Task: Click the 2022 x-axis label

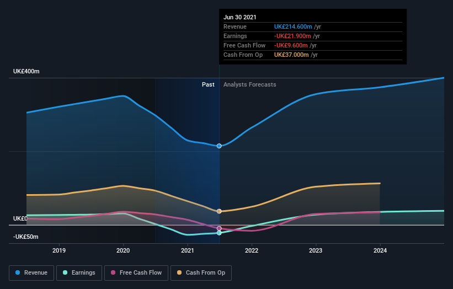Action: 252,250
